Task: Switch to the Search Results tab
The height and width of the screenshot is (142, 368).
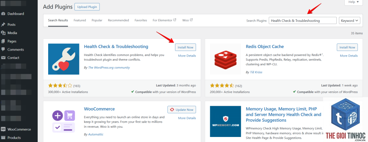Action: (58, 20)
